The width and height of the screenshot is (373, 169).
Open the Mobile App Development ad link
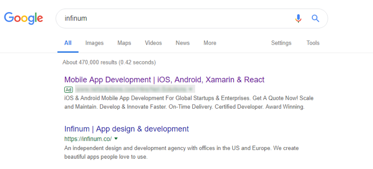coord(164,79)
